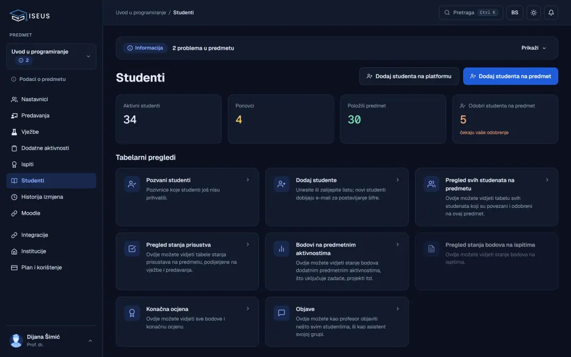Click the Položili predmet value 30
This screenshot has height=357, width=571.
tap(354, 120)
